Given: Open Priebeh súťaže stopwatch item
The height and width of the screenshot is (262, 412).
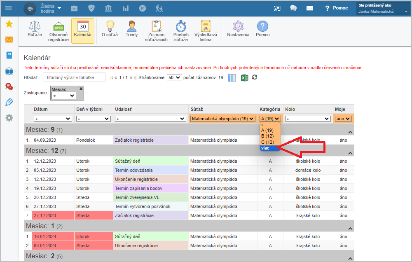Looking at the screenshot, I should click(x=181, y=32).
